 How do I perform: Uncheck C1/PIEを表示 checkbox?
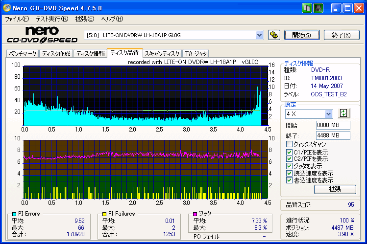pyautogui.click(x=289, y=152)
